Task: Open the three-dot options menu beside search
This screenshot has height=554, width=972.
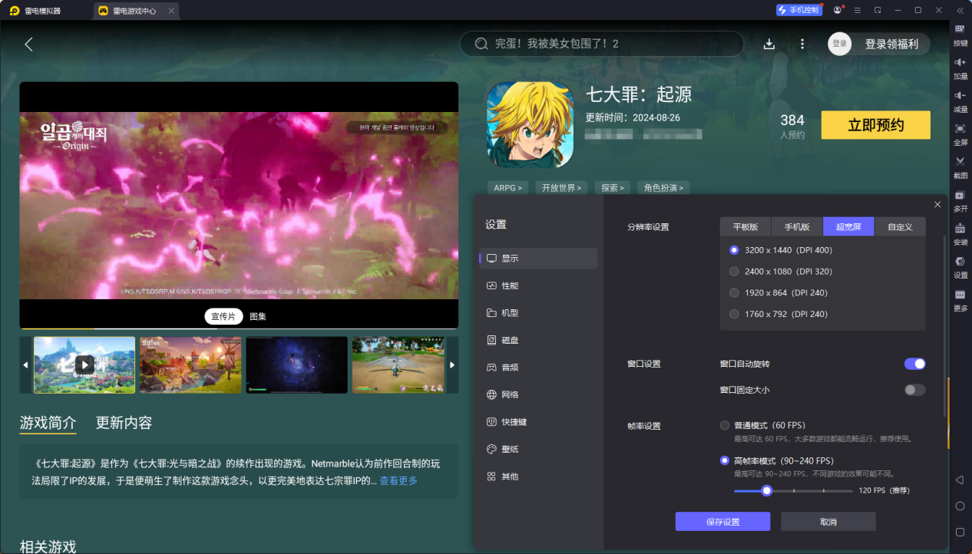Action: tap(802, 44)
